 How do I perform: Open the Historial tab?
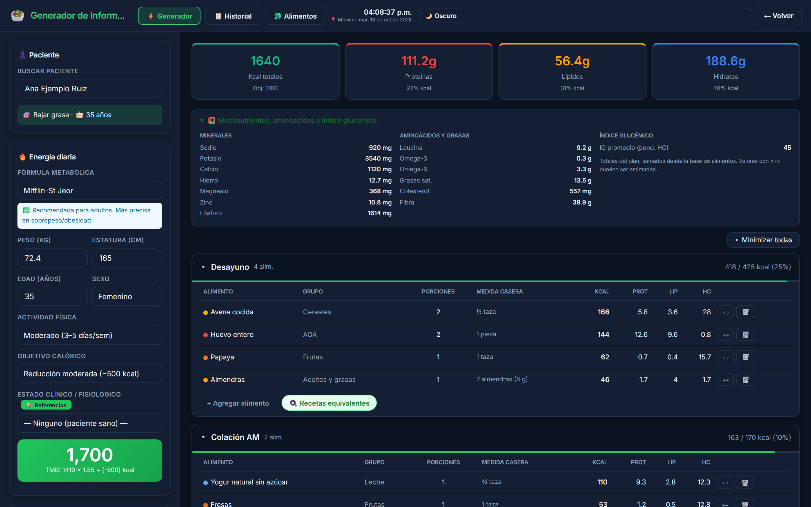[233, 16]
